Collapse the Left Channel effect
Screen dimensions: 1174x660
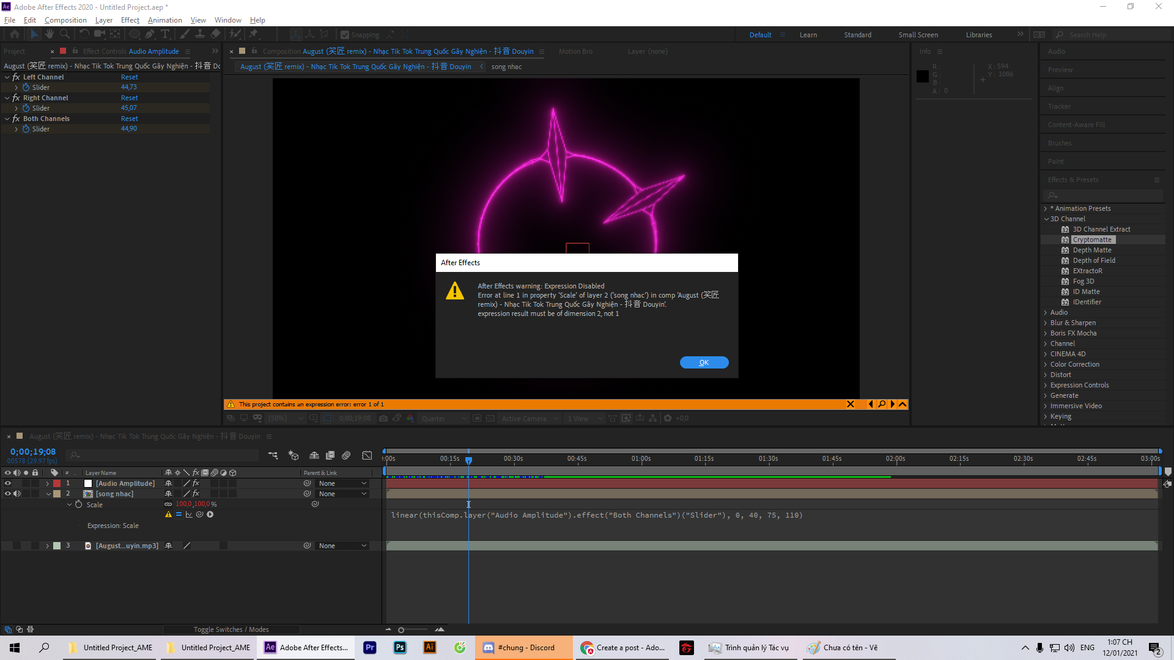tap(7, 77)
